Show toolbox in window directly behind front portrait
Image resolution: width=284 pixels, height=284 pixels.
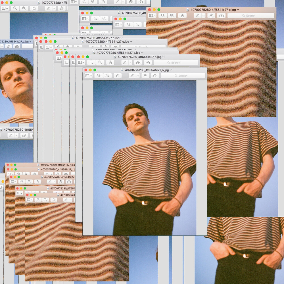coord(148,62)
